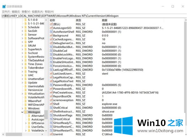
Task: Click the tree pane scroll up arrow
Action: pos(46,20)
